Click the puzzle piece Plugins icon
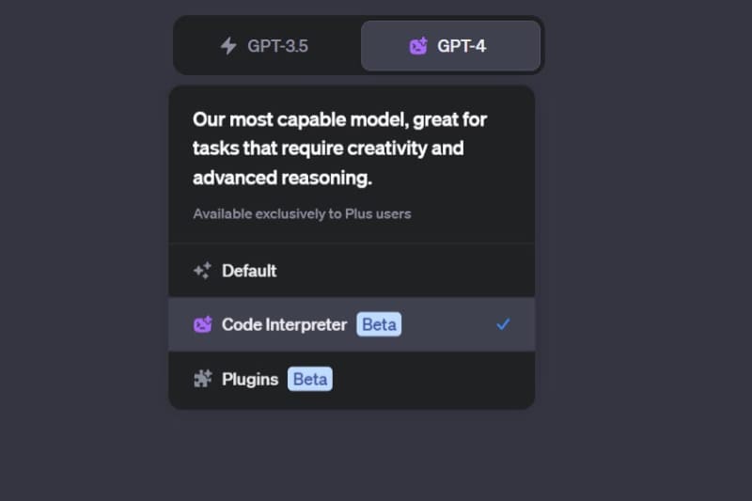The height and width of the screenshot is (501, 752). click(202, 379)
